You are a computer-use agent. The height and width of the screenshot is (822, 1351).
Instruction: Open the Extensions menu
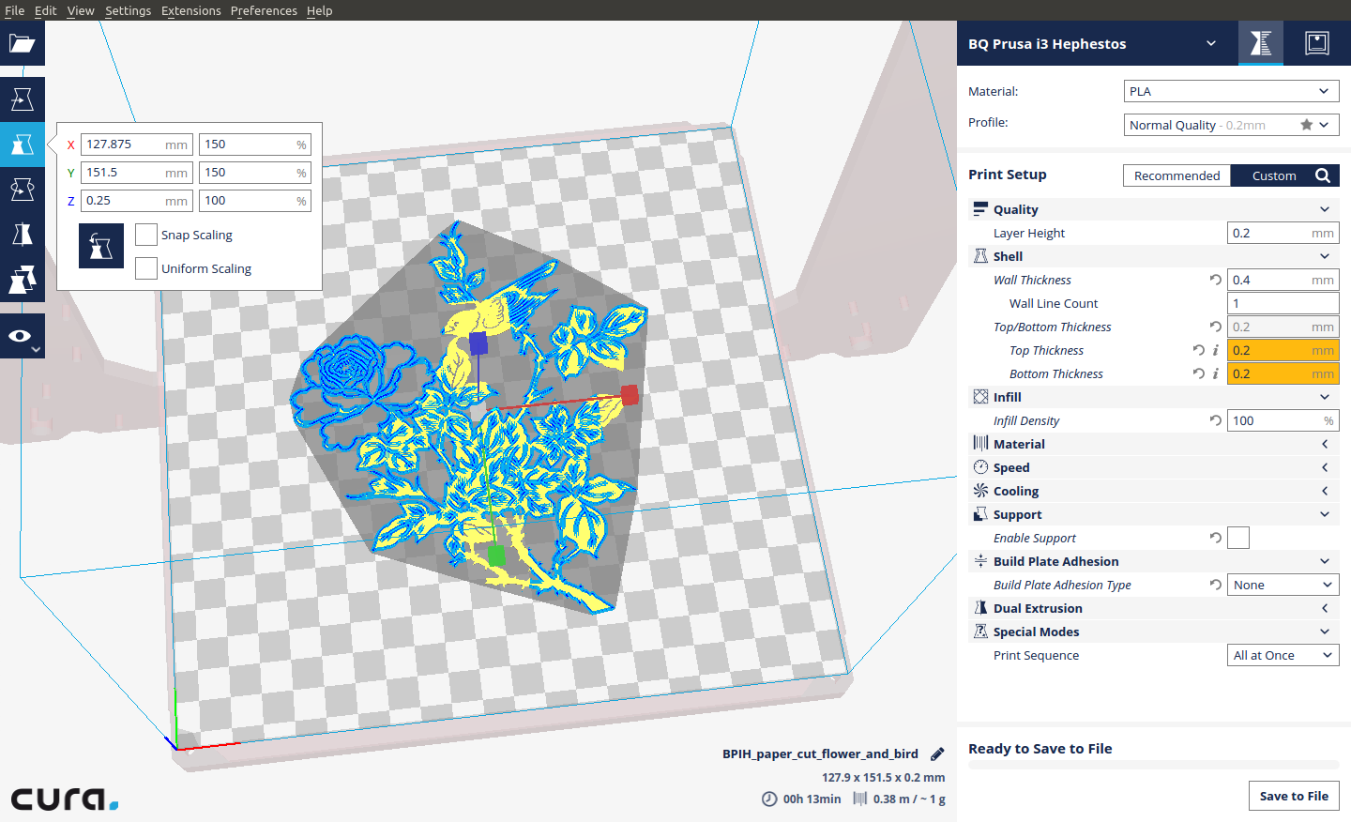coord(191,10)
